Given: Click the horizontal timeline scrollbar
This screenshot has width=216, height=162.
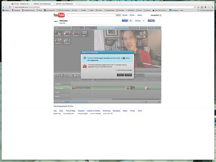Looking at the screenshot, I should 92,99.
